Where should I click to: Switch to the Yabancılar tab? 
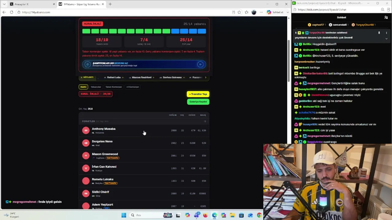click(x=96, y=87)
